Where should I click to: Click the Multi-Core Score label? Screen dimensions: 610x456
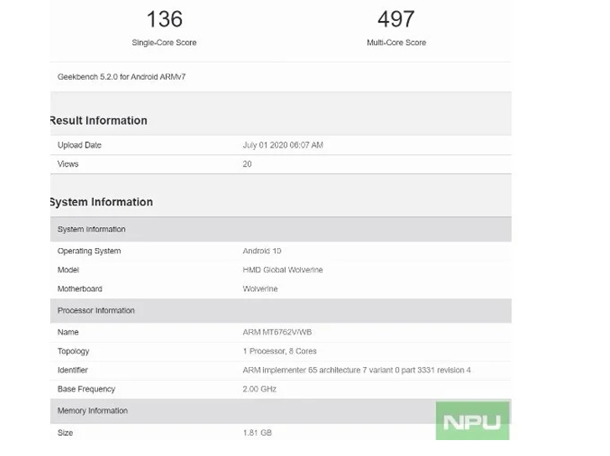[396, 43]
